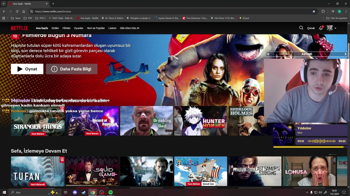Open Sherlock Holmes thumbnail
350x196 pixels.
[x=246, y=121]
